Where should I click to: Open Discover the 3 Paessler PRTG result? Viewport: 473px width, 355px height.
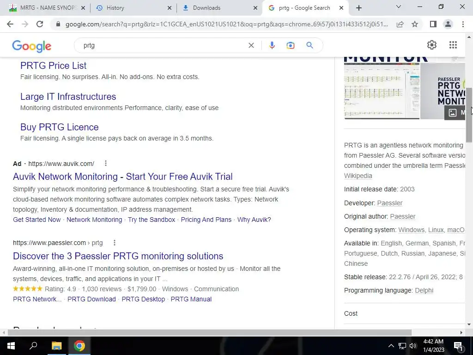coord(118,256)
